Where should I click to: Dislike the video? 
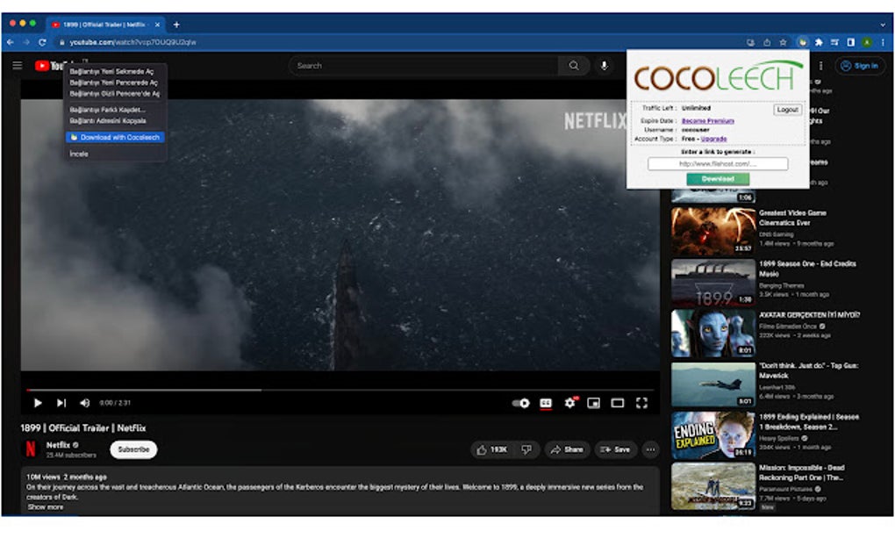[526, 449]
